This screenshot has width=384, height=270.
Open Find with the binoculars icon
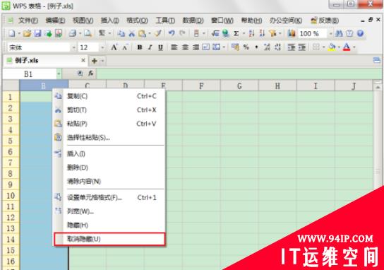click(339, 33)
